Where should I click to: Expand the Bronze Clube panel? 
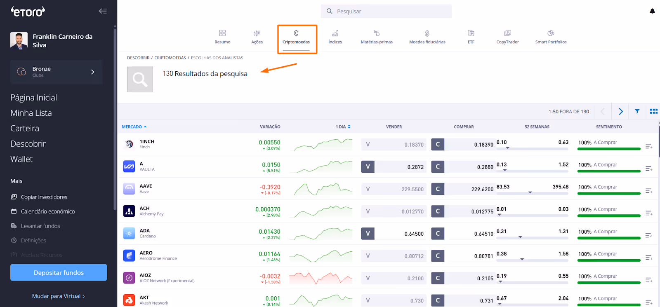tap(57, 72)
